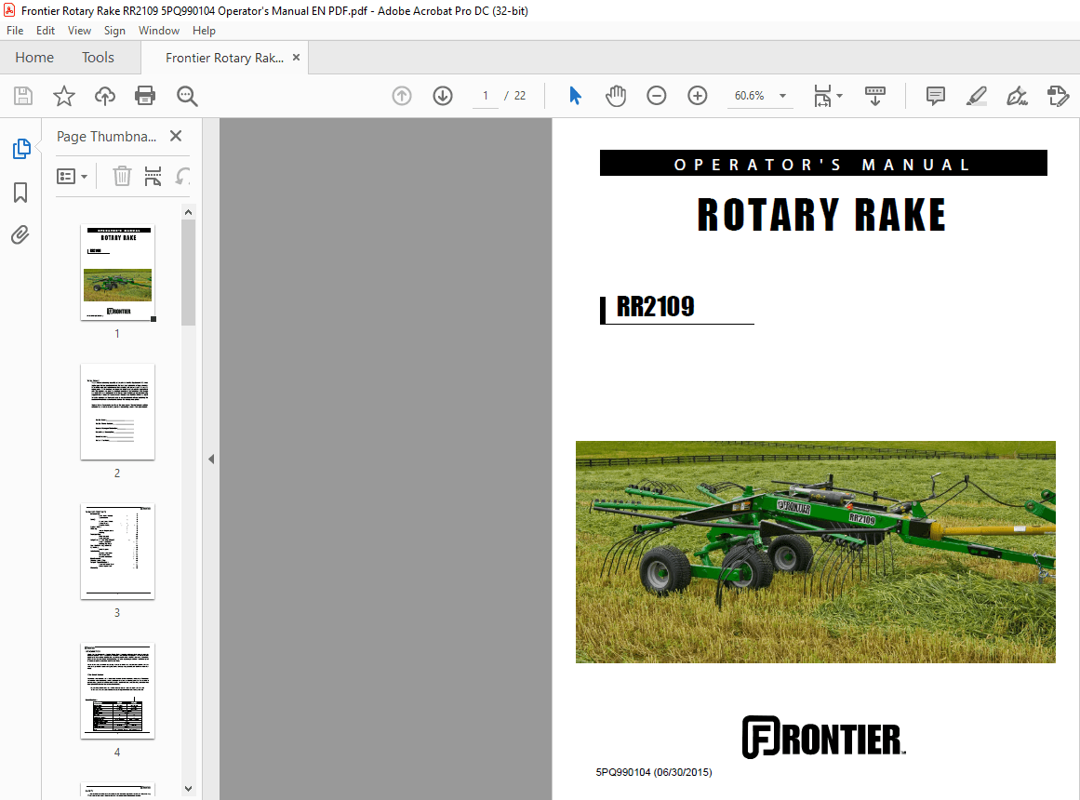1080x800 pixels.
Task: Open the View menu
Action: 79,30
